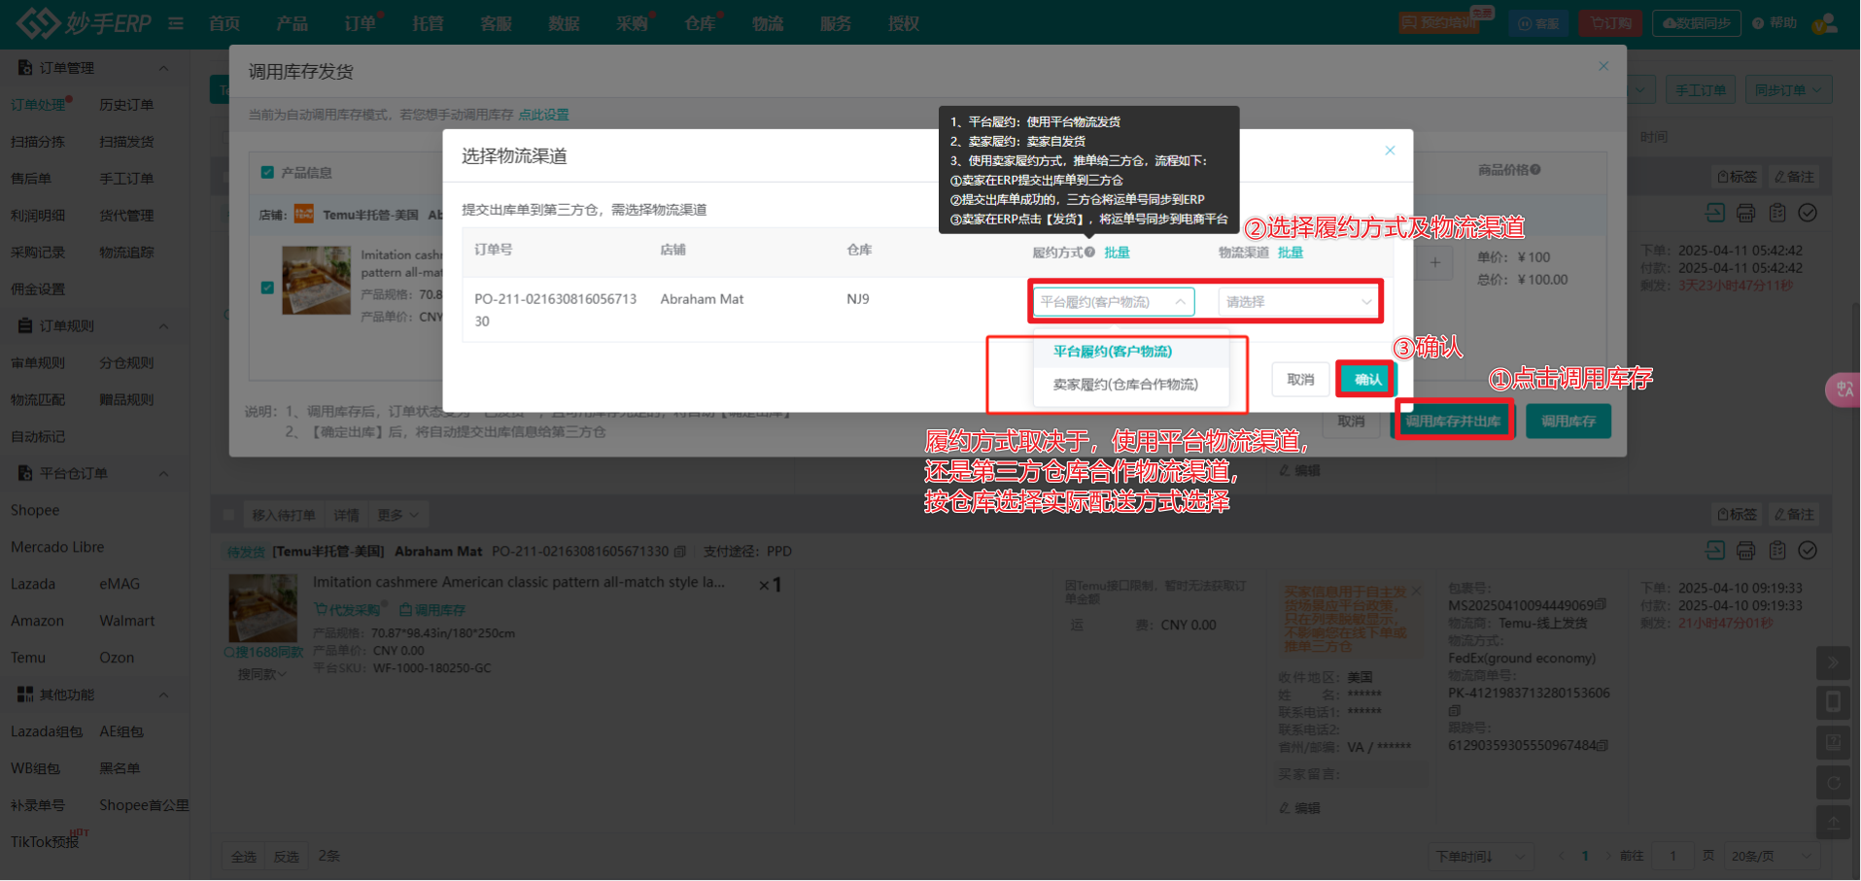
Task: Click the help icon beside 商品价格
Action: (1535, 170)
